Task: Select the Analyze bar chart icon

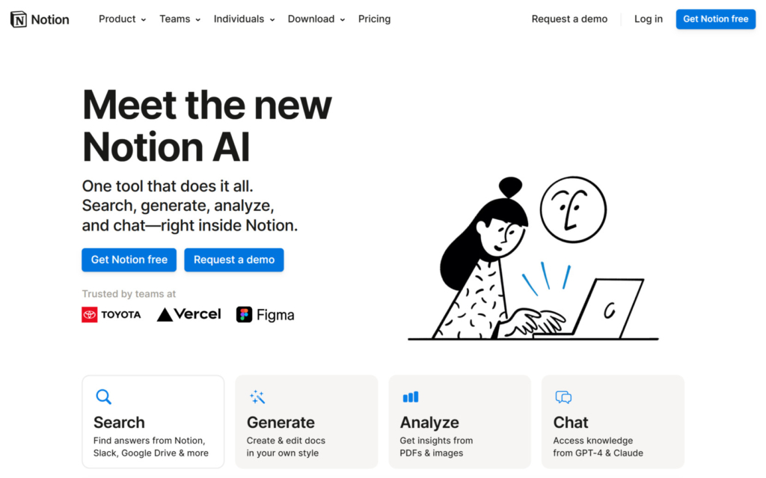Action: [x=411, y=396]
